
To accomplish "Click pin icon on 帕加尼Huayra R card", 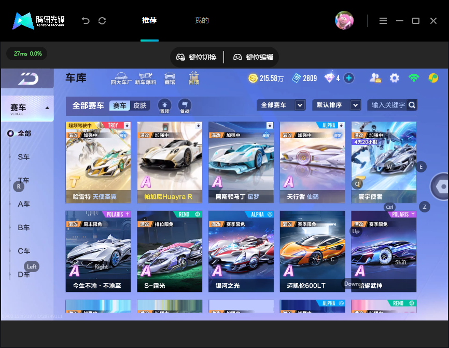I will coord(198,125).
